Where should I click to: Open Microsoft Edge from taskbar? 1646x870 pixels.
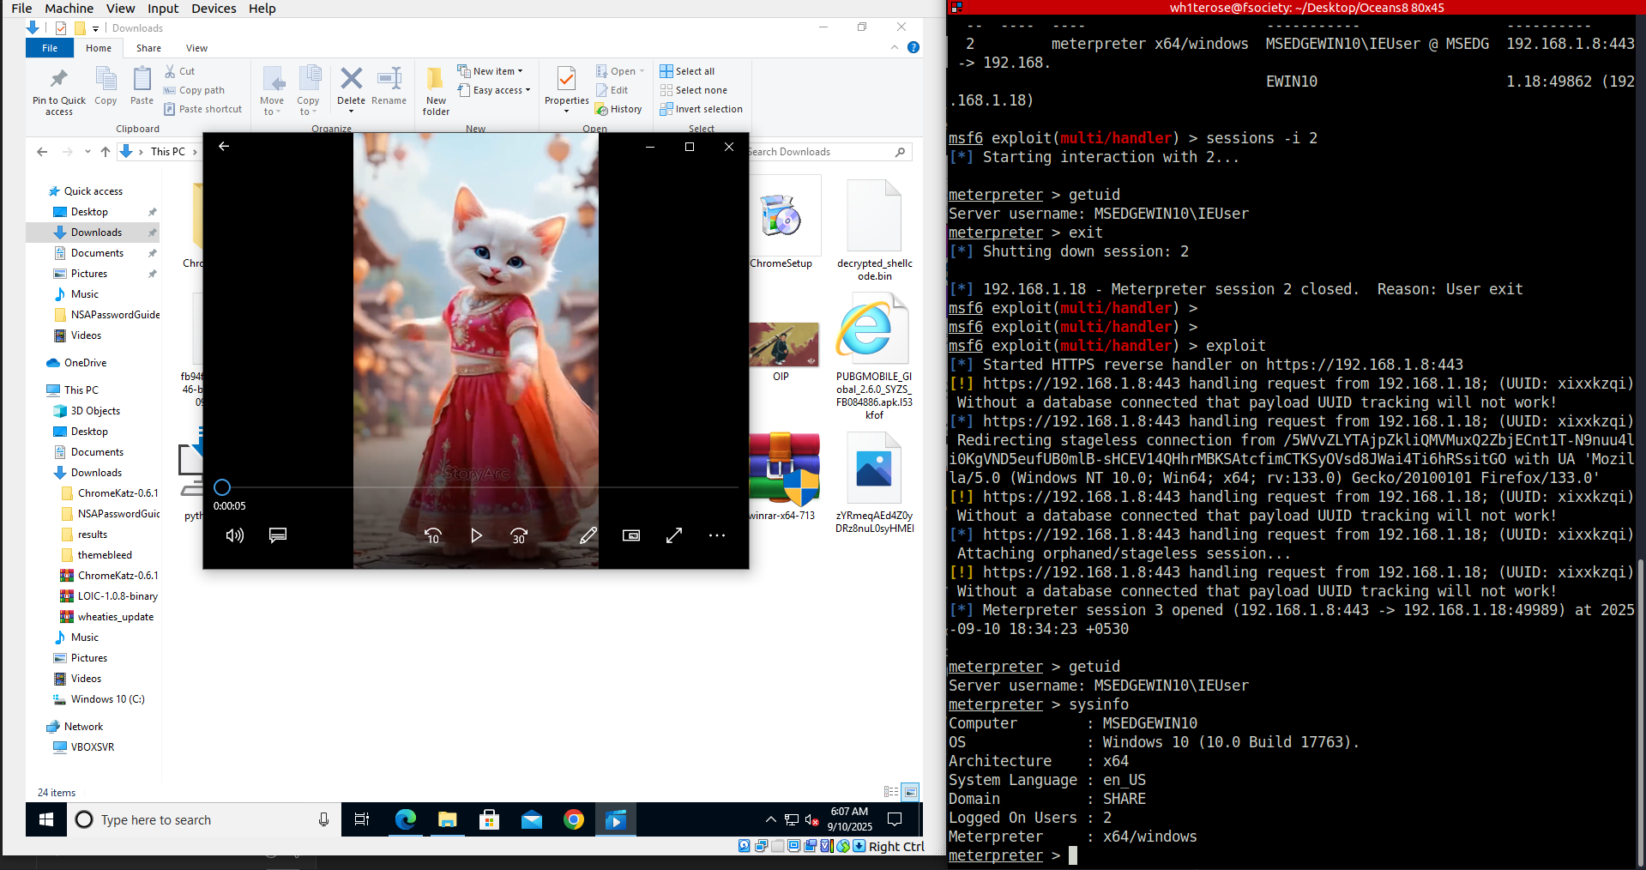coord(405,819)
